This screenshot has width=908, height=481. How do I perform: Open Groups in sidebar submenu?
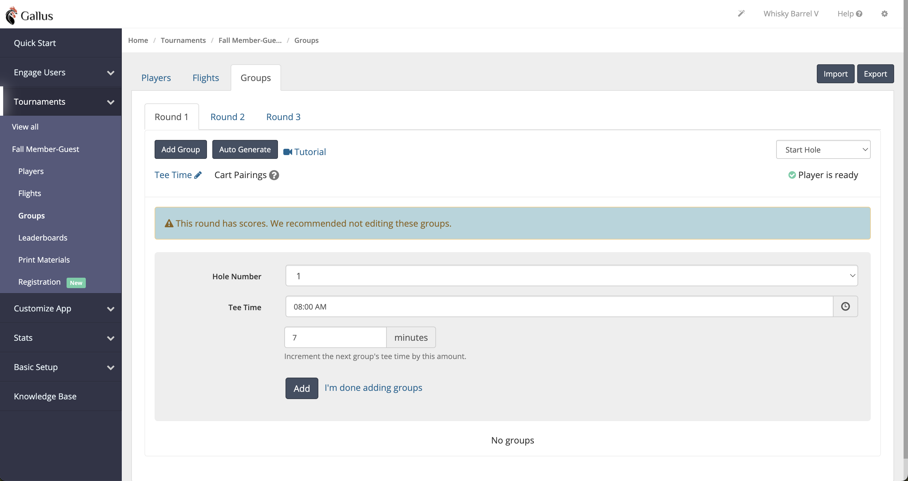coord(31,216)
